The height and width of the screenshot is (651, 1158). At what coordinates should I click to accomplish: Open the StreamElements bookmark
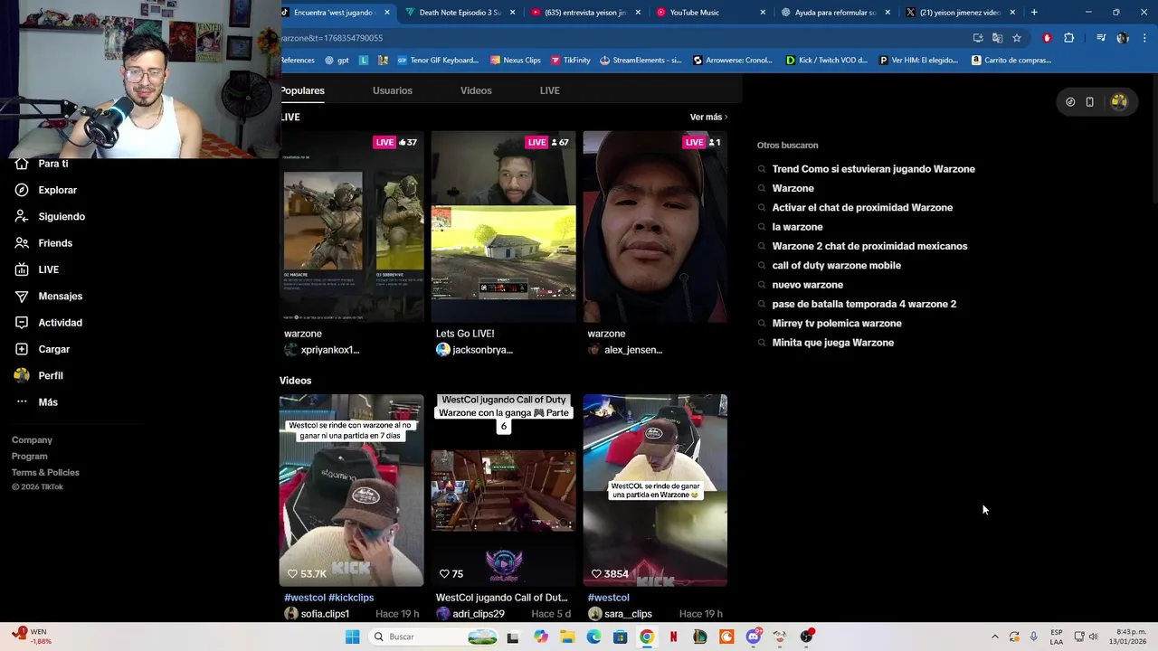click(641, 61)
